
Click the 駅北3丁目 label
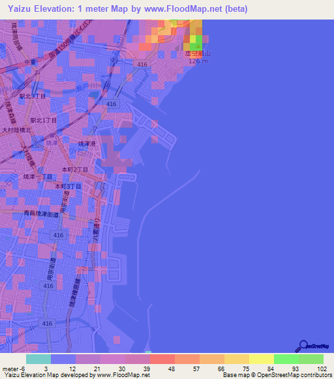click(x=33, y=96)
